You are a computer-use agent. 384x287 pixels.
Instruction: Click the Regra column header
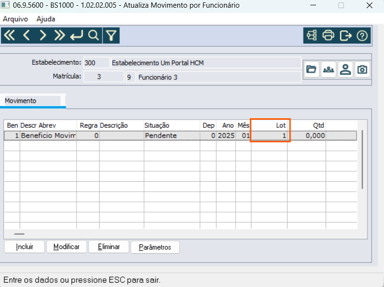(x=88, y=125)
